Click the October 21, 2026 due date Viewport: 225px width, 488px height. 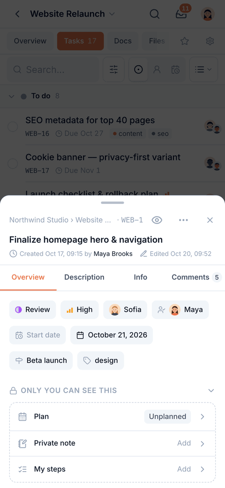(x=112, y=335)
